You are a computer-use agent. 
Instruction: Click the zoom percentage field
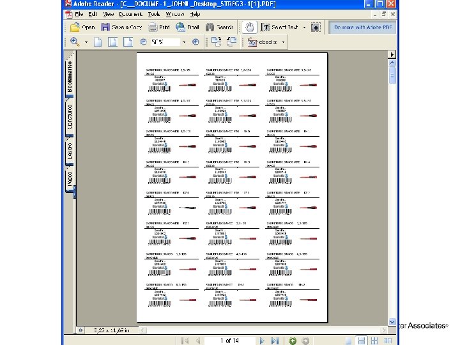(x=165, y=42)
